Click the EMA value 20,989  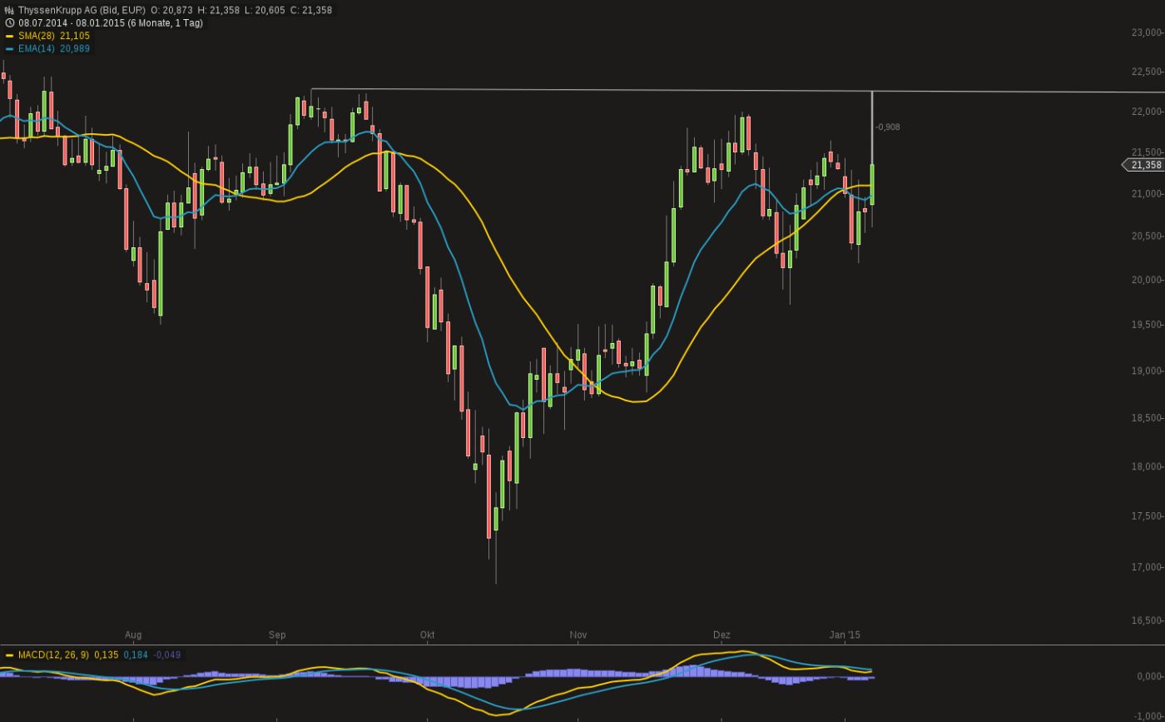tap(75, 49)
